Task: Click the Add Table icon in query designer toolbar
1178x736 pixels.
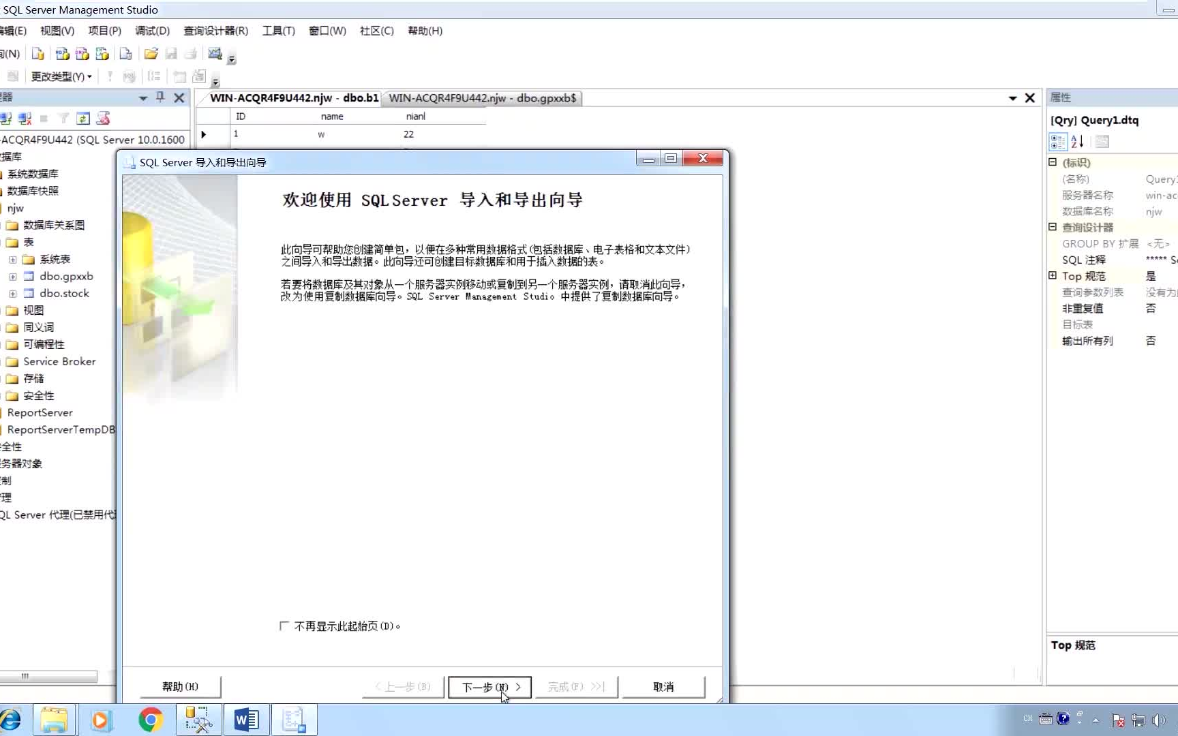Action: click(x=180, y=76)
